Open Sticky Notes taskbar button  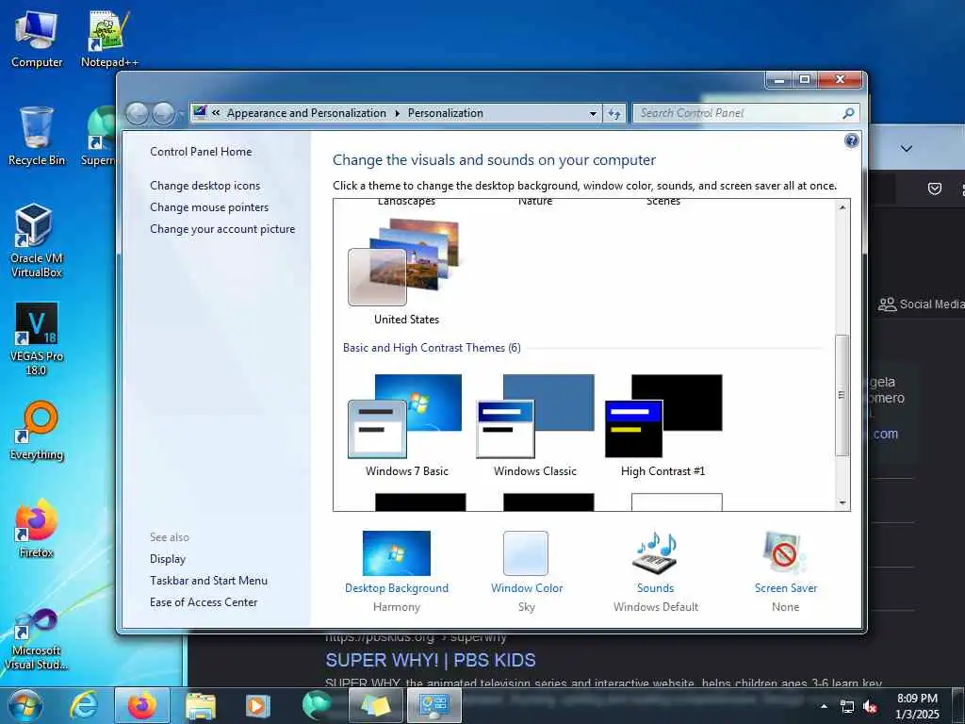click(x=376, y=705)
